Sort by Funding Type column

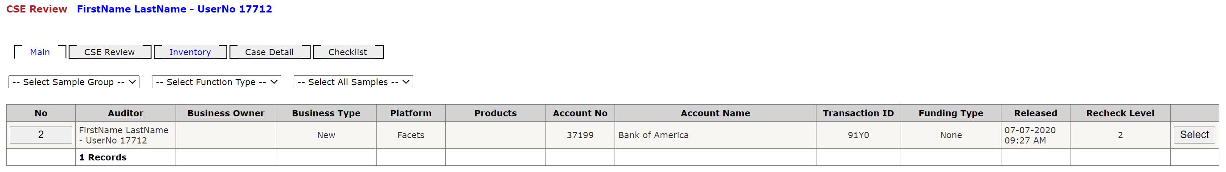point(951,113)
